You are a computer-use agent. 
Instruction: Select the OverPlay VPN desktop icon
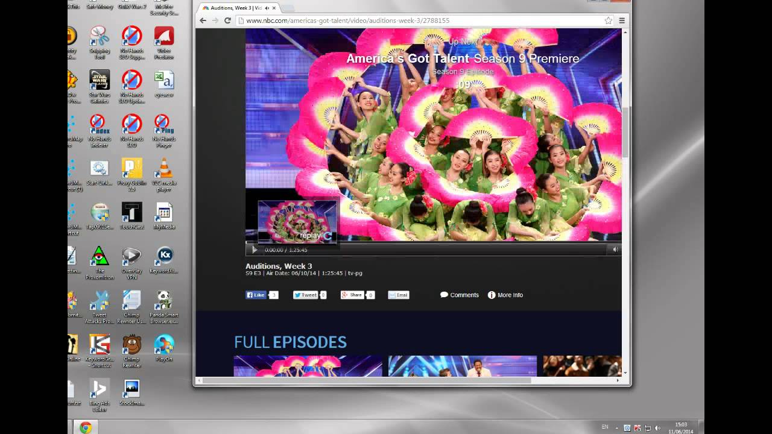(x=131, y=263)
